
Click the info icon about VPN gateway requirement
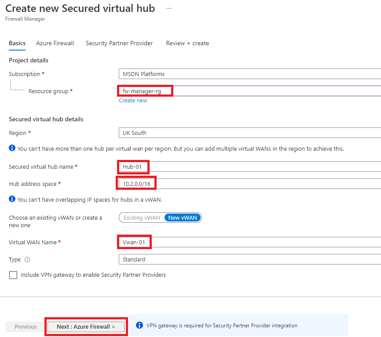[x=140, y=325]
